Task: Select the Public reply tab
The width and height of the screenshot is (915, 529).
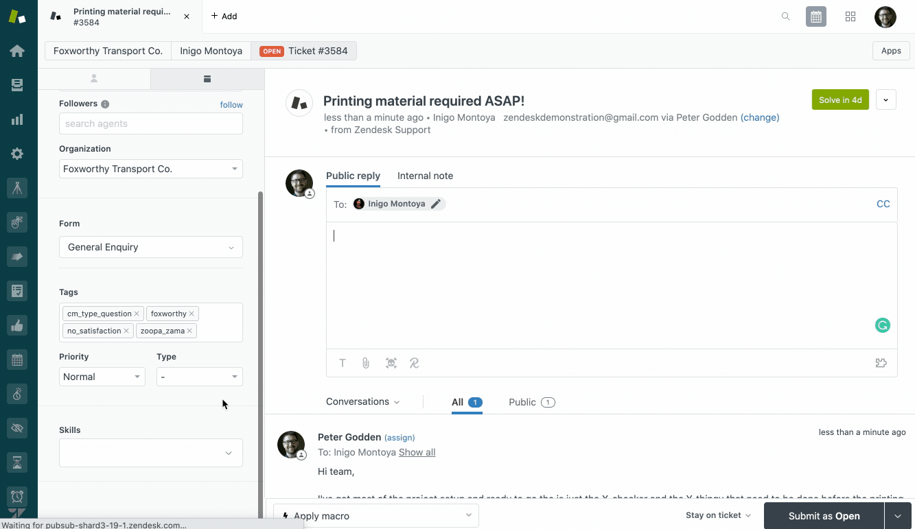Action: point(353,176)
